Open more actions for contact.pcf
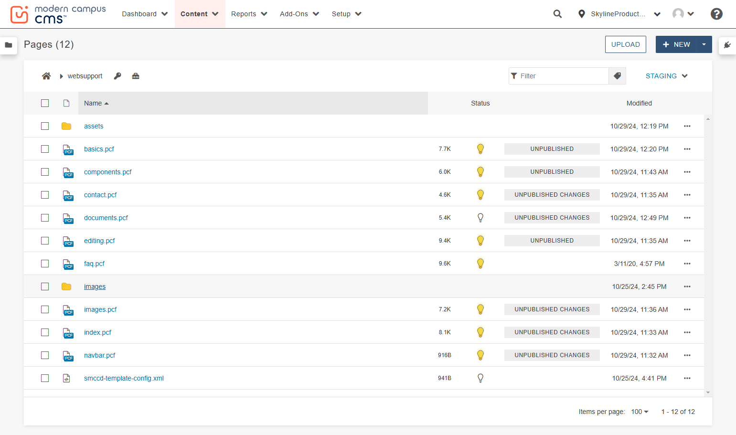 (x=687, y=195)
